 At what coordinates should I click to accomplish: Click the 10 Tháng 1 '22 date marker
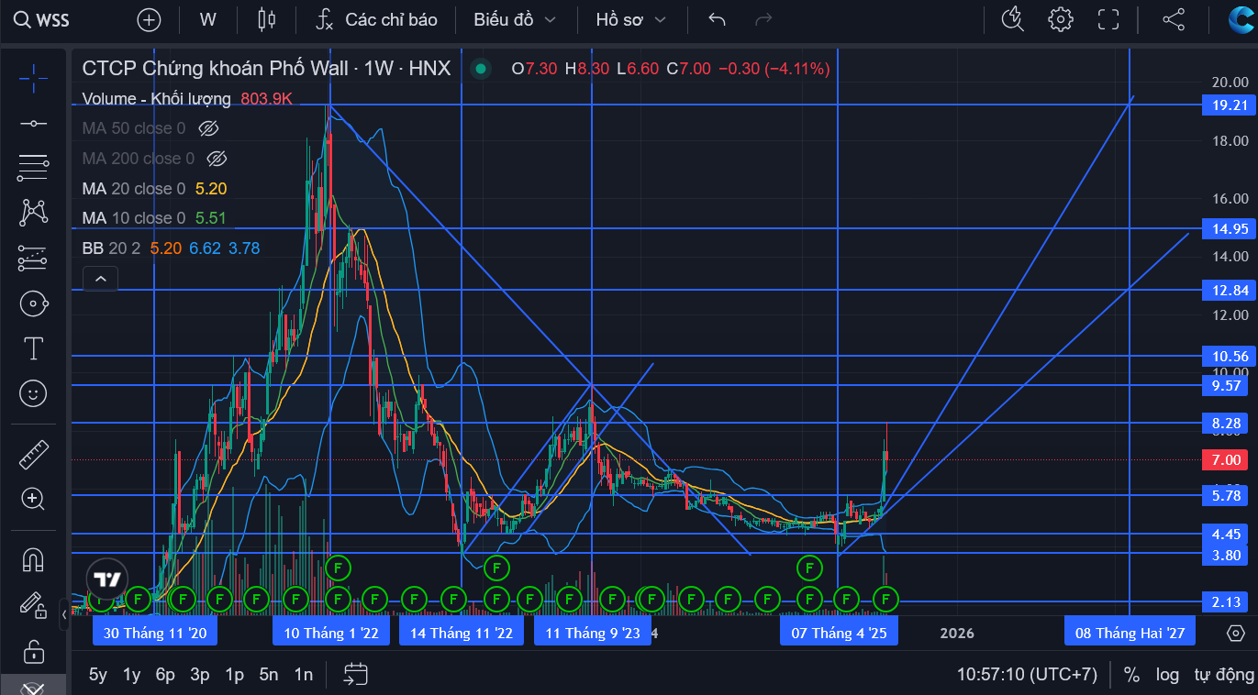pyautogui.click(x=331, y=633)
